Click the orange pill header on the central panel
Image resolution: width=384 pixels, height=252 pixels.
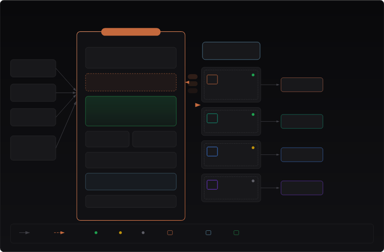pyautogui.click(x=131, y=32)
